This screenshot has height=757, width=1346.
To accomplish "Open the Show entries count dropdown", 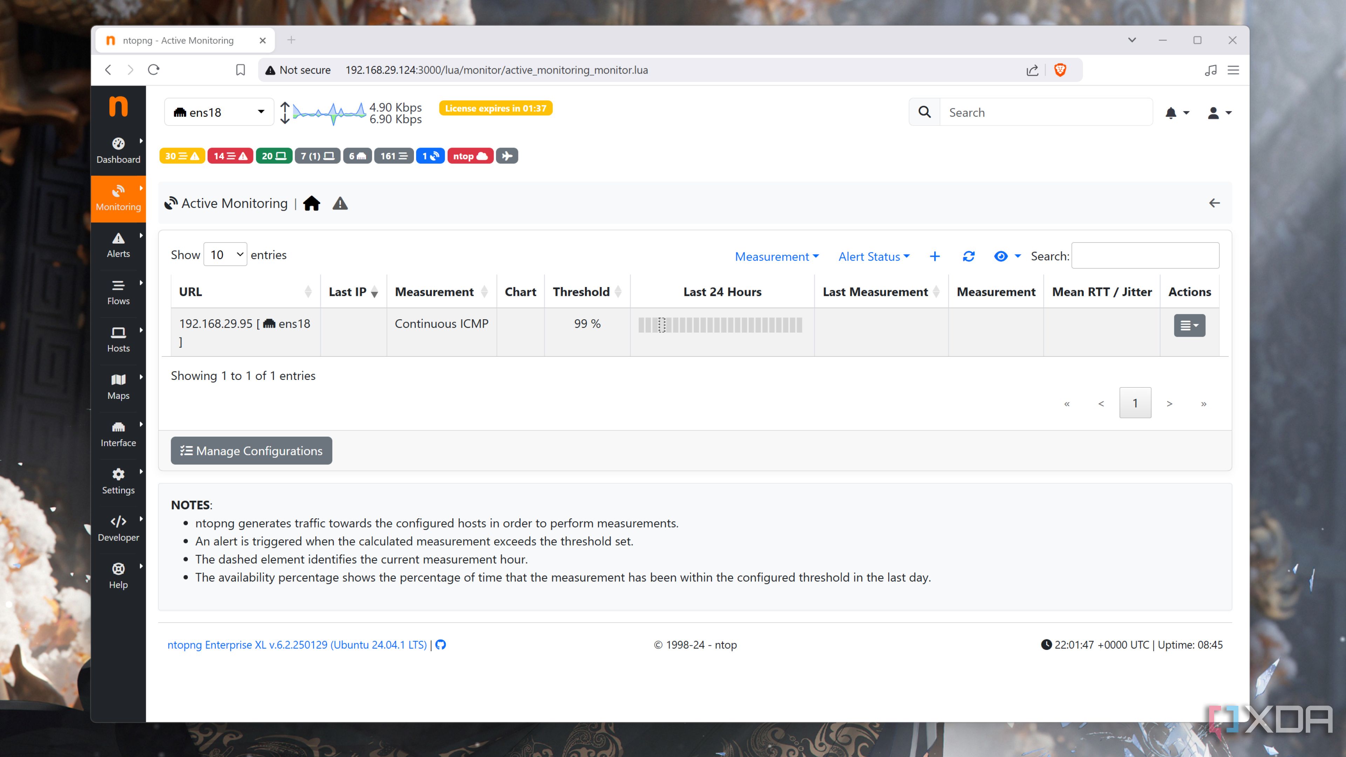I will tap(225, 254).
